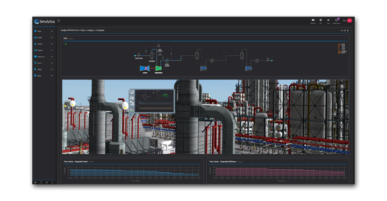387x201 pixels.
Task: Collapse the facility panel with the up chevron
Action: pyautogui.click(x=342, y=31)
